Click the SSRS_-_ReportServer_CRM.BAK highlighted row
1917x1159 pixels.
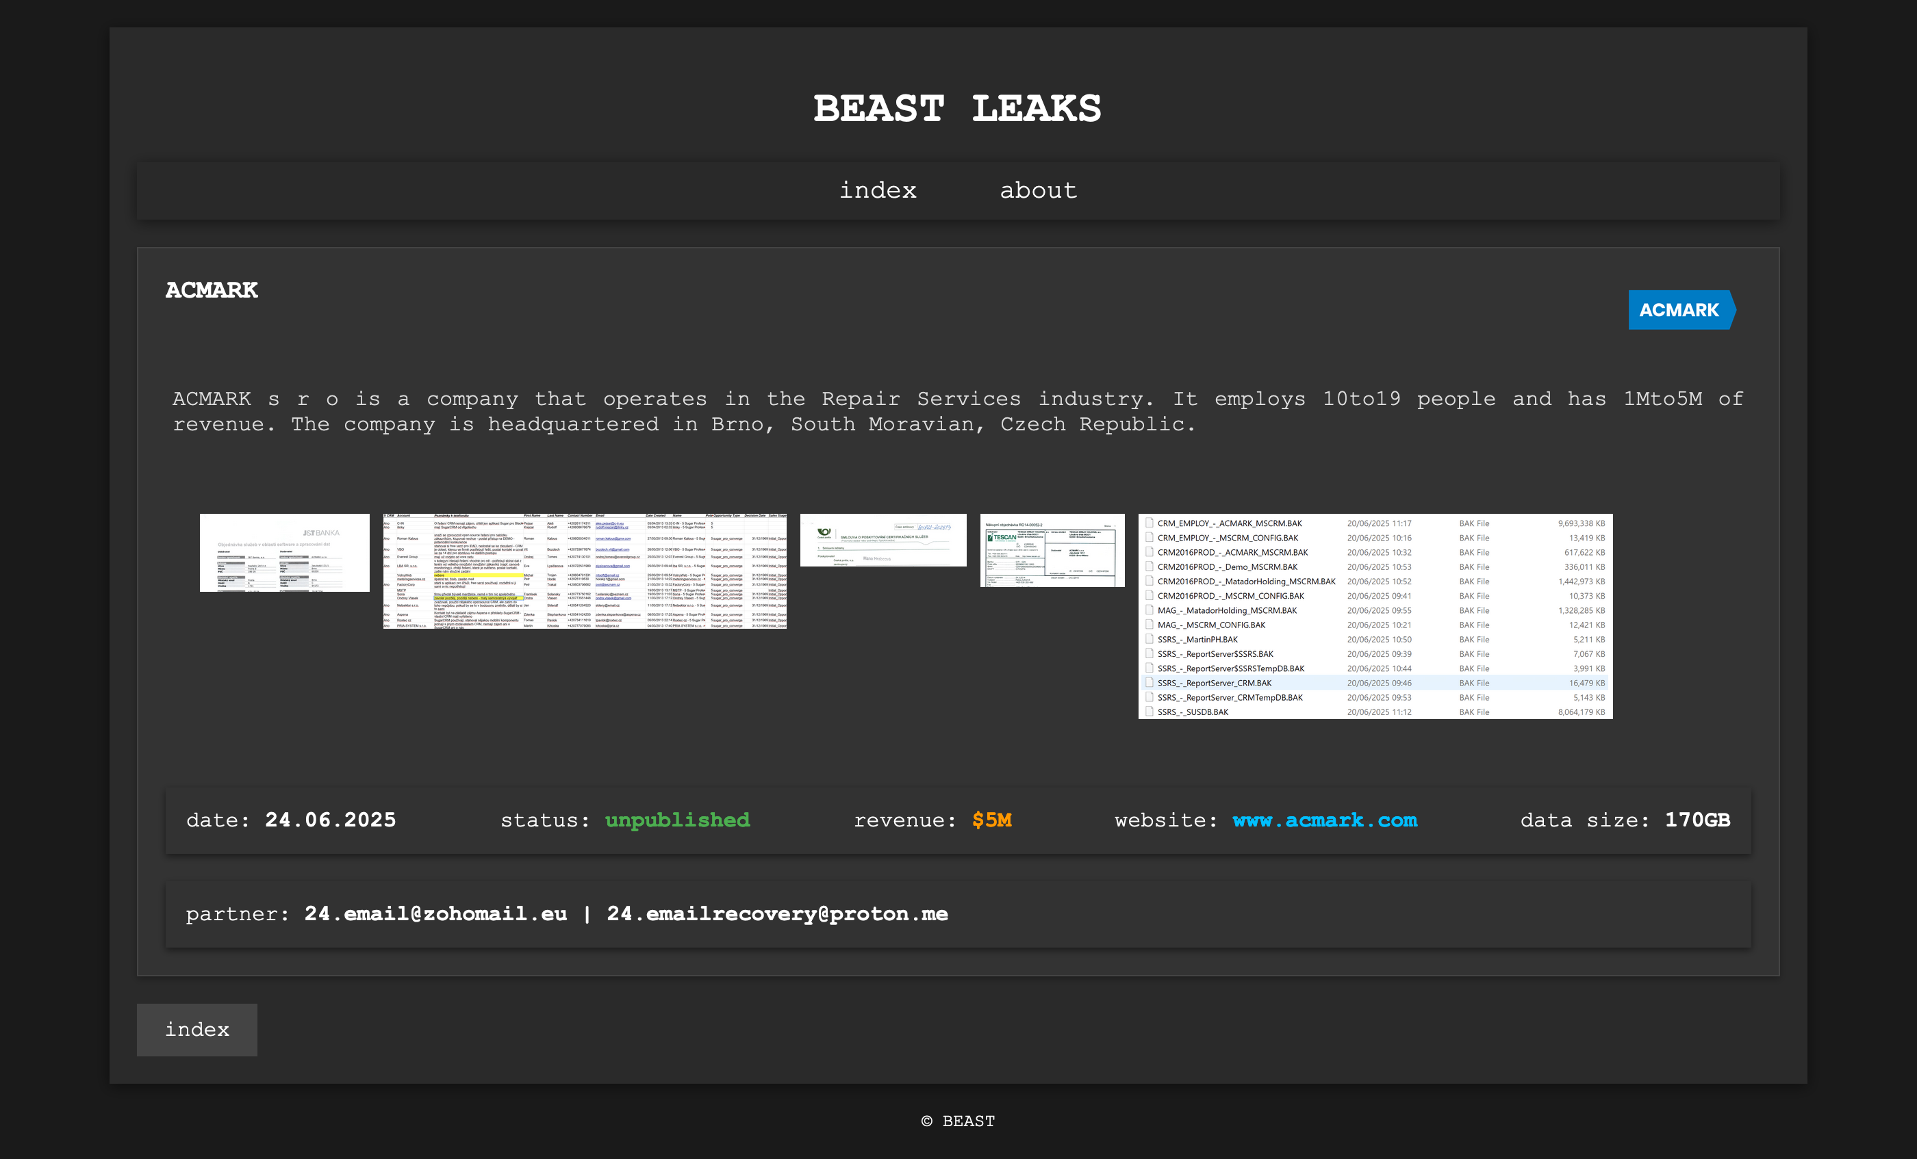[1375, 683]
